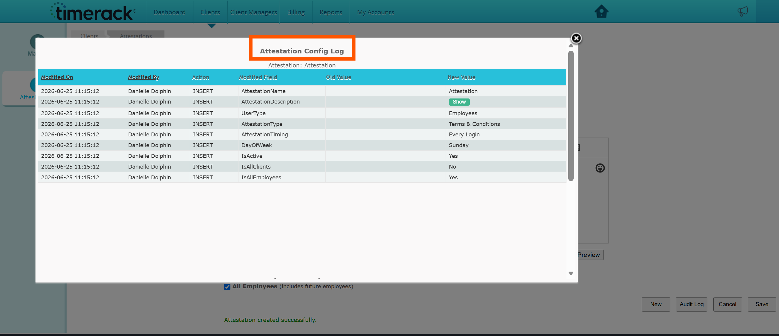Click the Old Value column header
The height and width of the screenshot is (336, 779).
[x=338, y=77]
